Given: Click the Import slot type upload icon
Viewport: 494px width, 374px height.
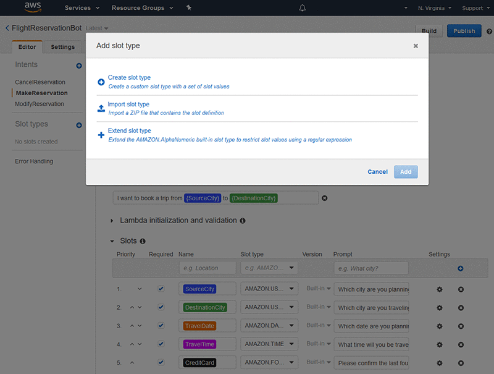Looking at the screenshot, I should point(101,108).
